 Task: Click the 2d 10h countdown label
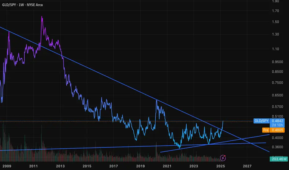point(277,125)
